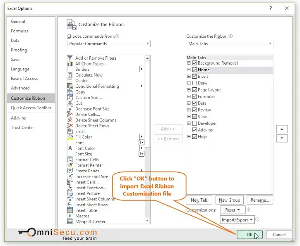Open the Advanced options category
300x246 pixels.
(x=20, y=88)
